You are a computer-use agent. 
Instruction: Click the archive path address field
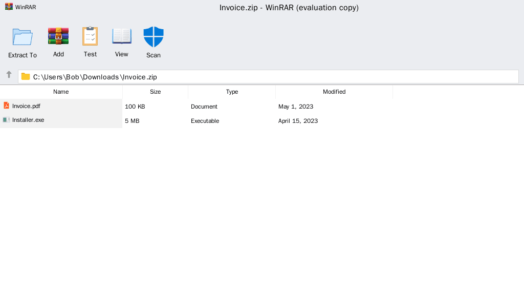click(268, 77)
